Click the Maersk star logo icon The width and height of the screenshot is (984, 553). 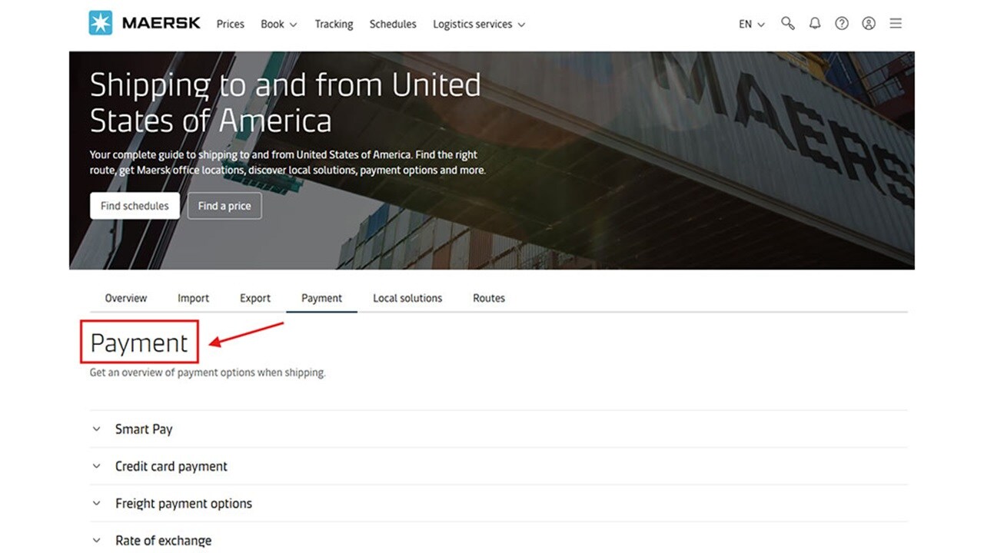coord(100,23)
